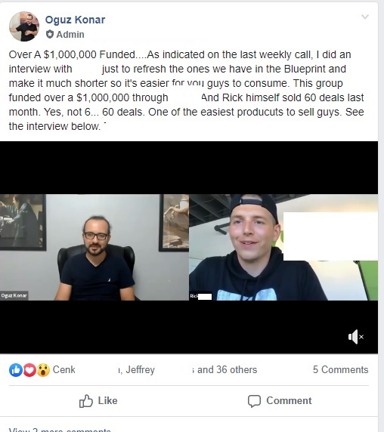The width and height of the screenshot is (384, 432).
Task: Show the 'and 36 others' reactors
Action: 227,369
